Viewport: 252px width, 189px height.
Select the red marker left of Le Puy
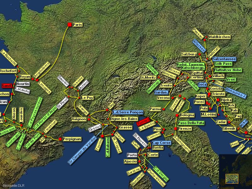(x=78, y=98)
